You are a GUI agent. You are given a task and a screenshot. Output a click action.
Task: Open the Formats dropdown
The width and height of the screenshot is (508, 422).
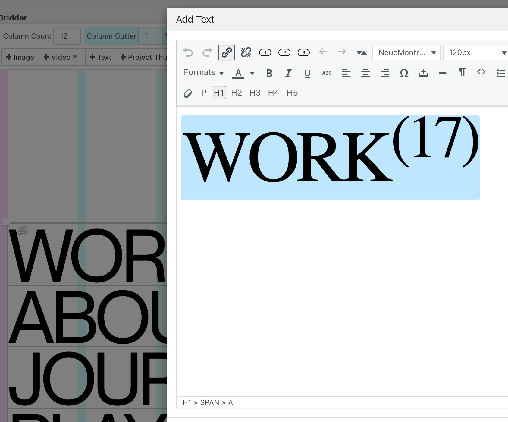pyautogui.click(x=204, y=73)
